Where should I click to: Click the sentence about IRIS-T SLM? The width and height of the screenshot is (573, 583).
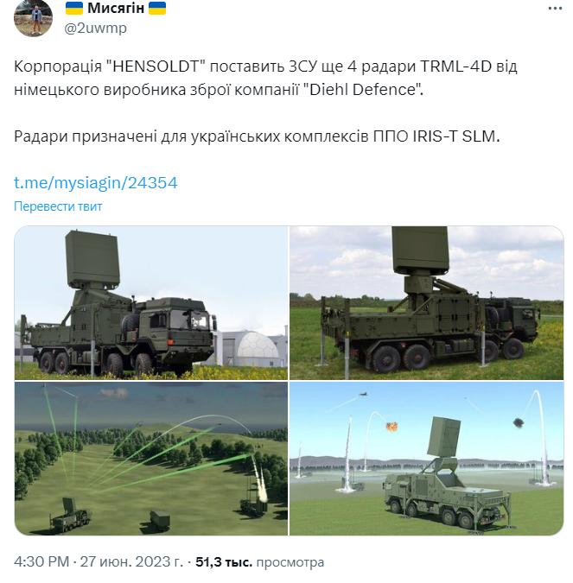pos(257,136)
